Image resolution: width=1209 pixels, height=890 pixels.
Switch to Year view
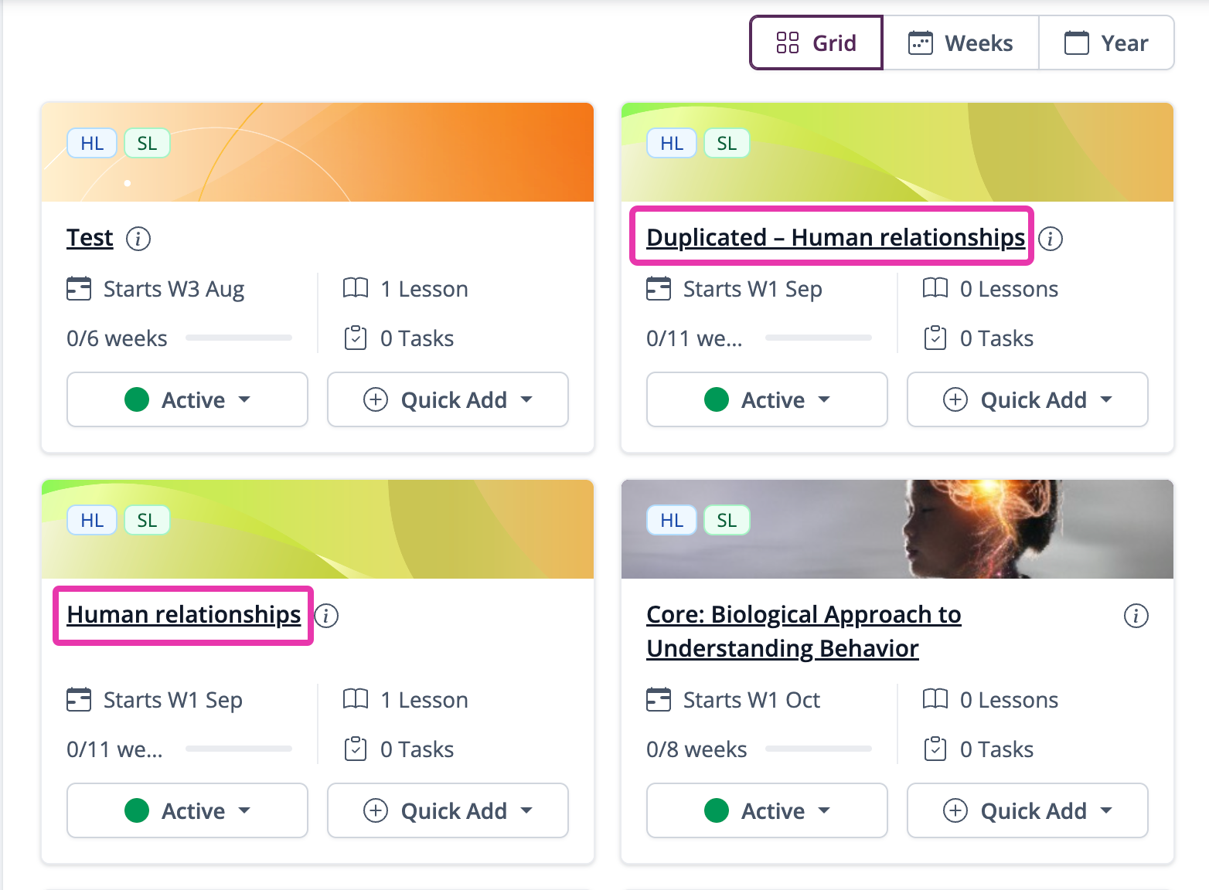tap(1106, 43)
